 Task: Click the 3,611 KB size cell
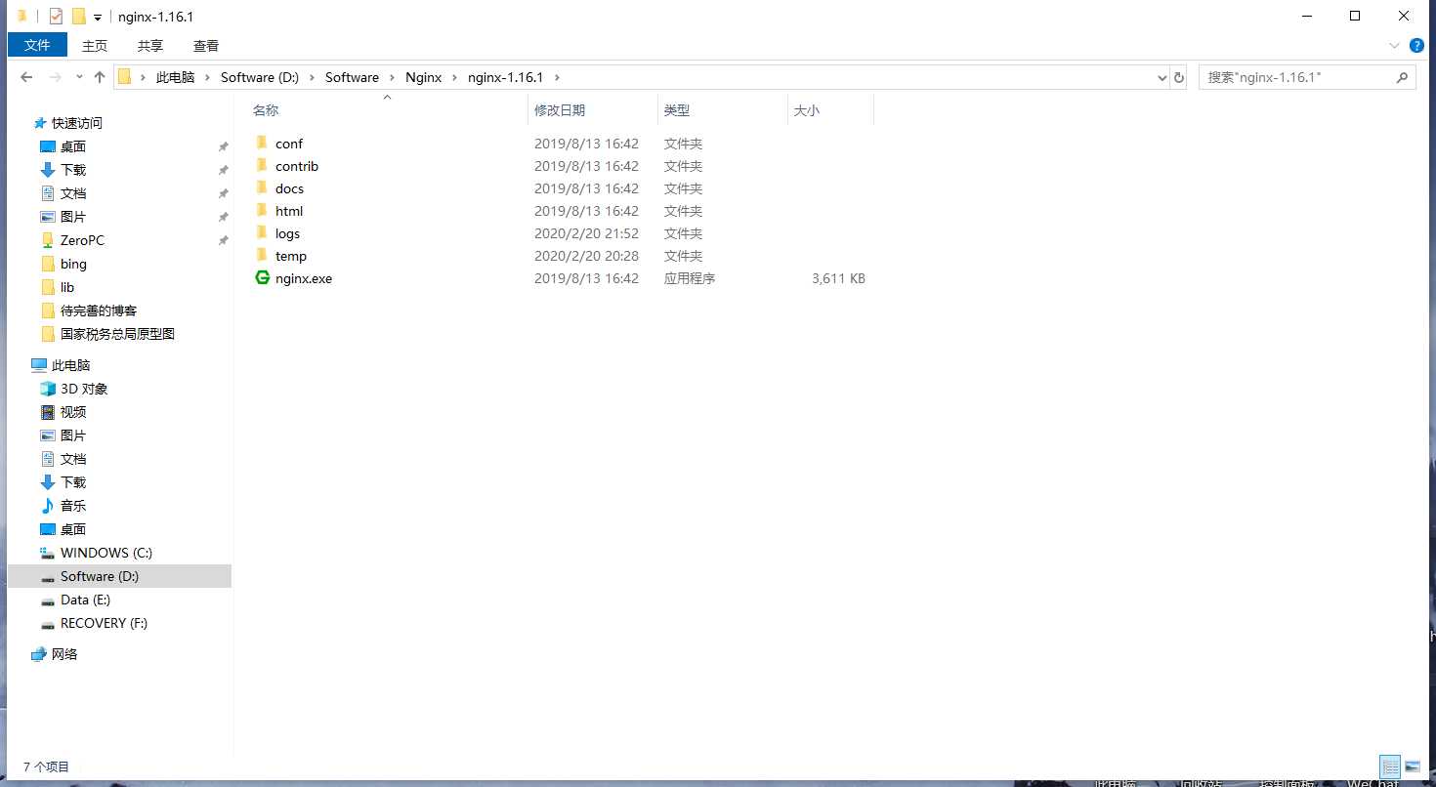click(838, 278)
